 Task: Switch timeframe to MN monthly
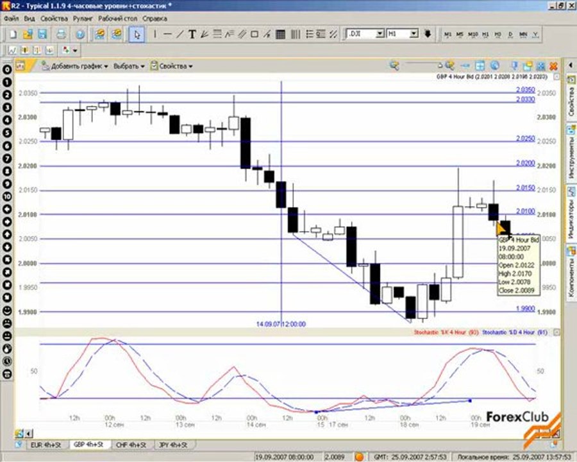[x=523, y=34]
